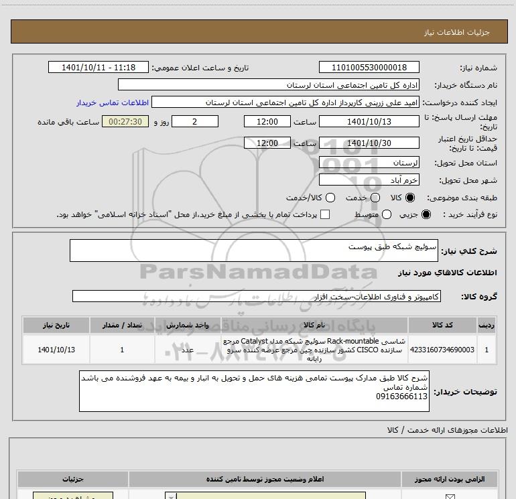
Task: Click the کد کالا column header
Action: click(x=442, y=325)
